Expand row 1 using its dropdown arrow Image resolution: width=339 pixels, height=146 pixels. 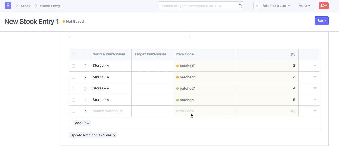tap(315, 66)
